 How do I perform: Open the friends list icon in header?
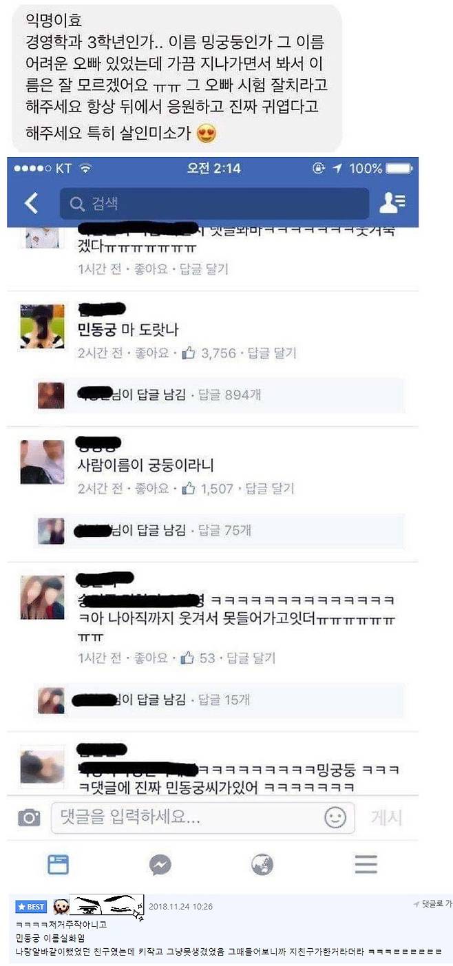(x=392, y=202)
